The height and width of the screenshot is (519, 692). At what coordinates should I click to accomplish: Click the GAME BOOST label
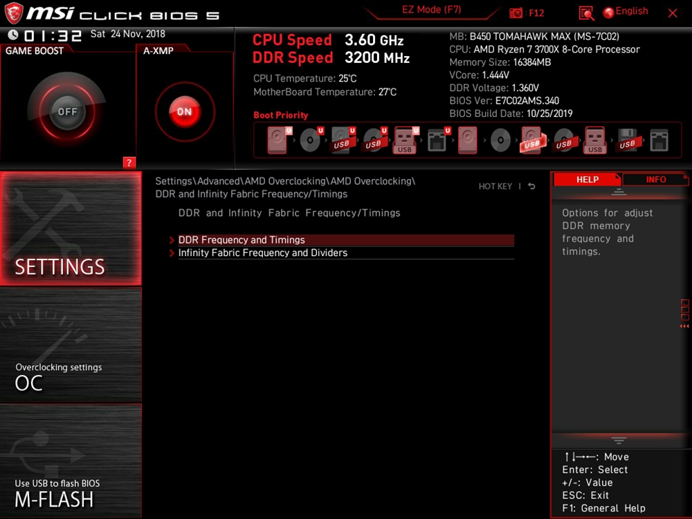pos(35,51)
